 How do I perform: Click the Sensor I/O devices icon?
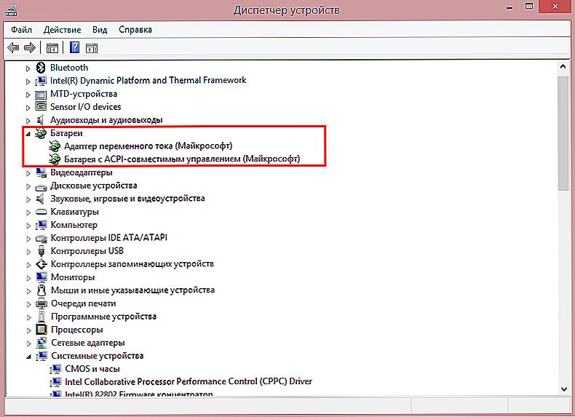click(41, 107)
